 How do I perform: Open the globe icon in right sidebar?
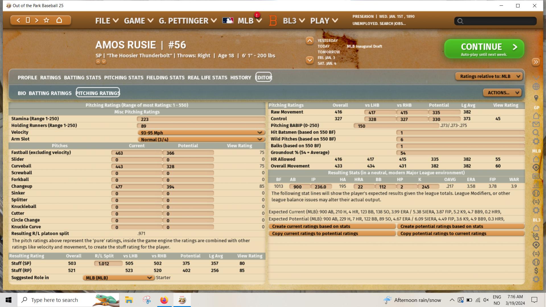tap(536, 87)
